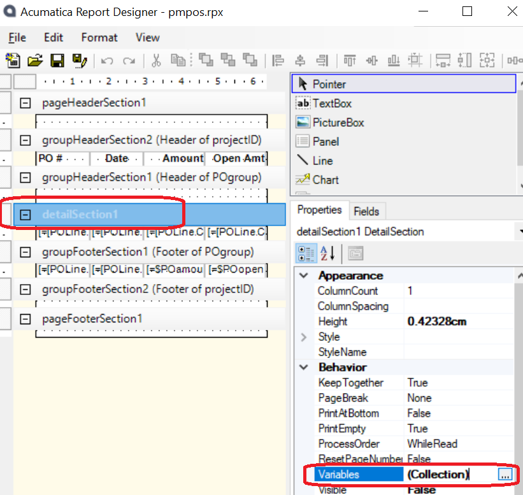The width and height of the screenshot is (523, 495).
Task: Select the 'Date' header label
Action: point(117,158)
